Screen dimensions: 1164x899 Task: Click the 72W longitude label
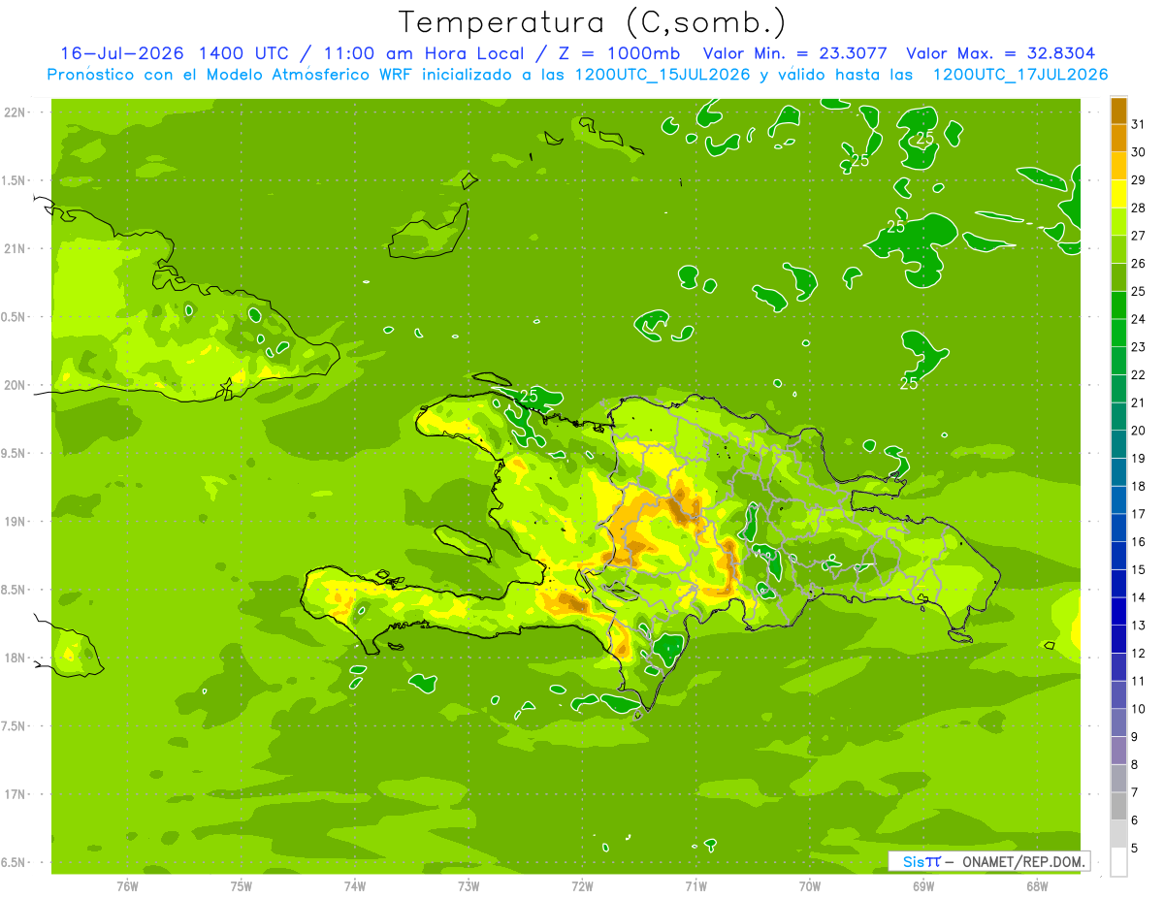(582, 886)
